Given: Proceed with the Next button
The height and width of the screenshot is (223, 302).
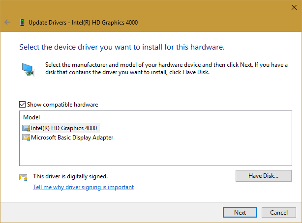Looking at the screenshot, I should point(240,212).
